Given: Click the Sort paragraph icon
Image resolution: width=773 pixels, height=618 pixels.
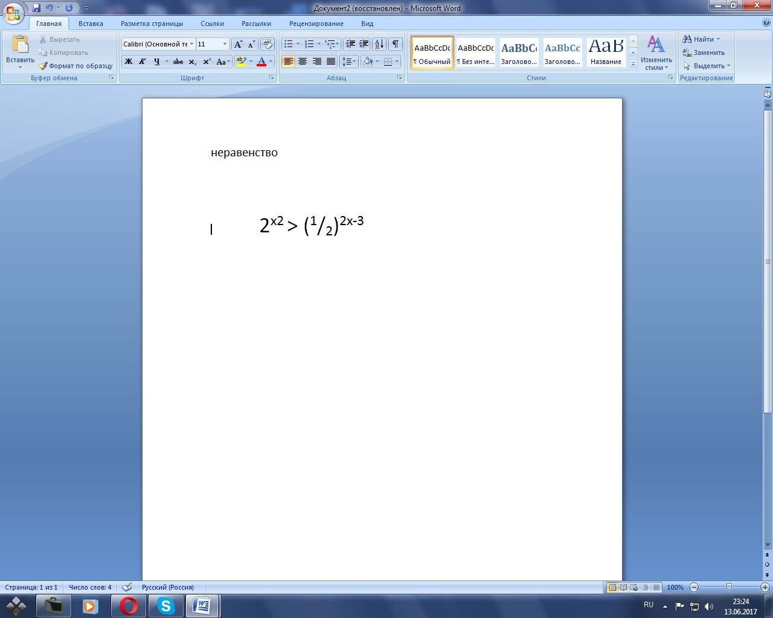Looking at the screenshot, I should 379,44.
